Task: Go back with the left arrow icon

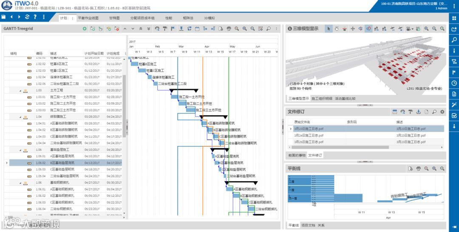Action: (x=11, y=17)
